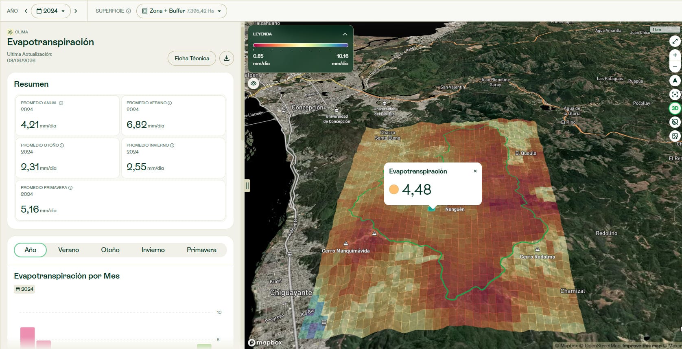Zoom out of the map
Viewport: 682px width, 349px height.
pyautogui.click(x=675, y=66)
